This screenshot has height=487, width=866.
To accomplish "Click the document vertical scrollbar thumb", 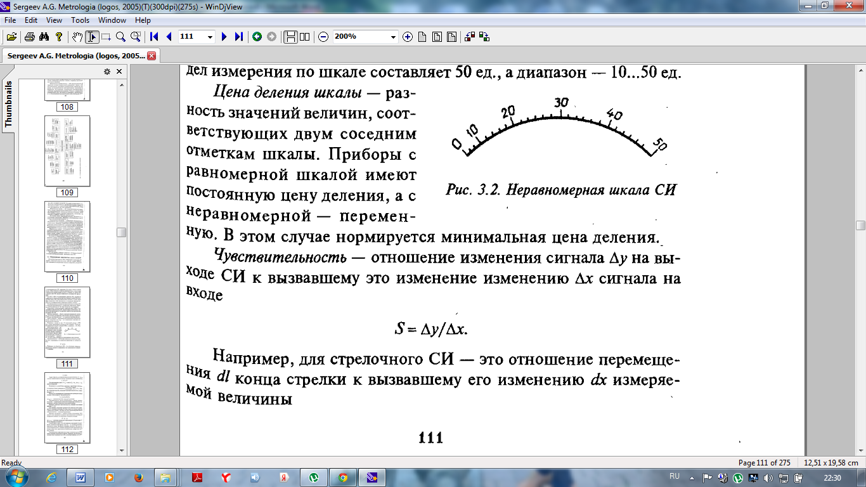I will tap(860, 225).
